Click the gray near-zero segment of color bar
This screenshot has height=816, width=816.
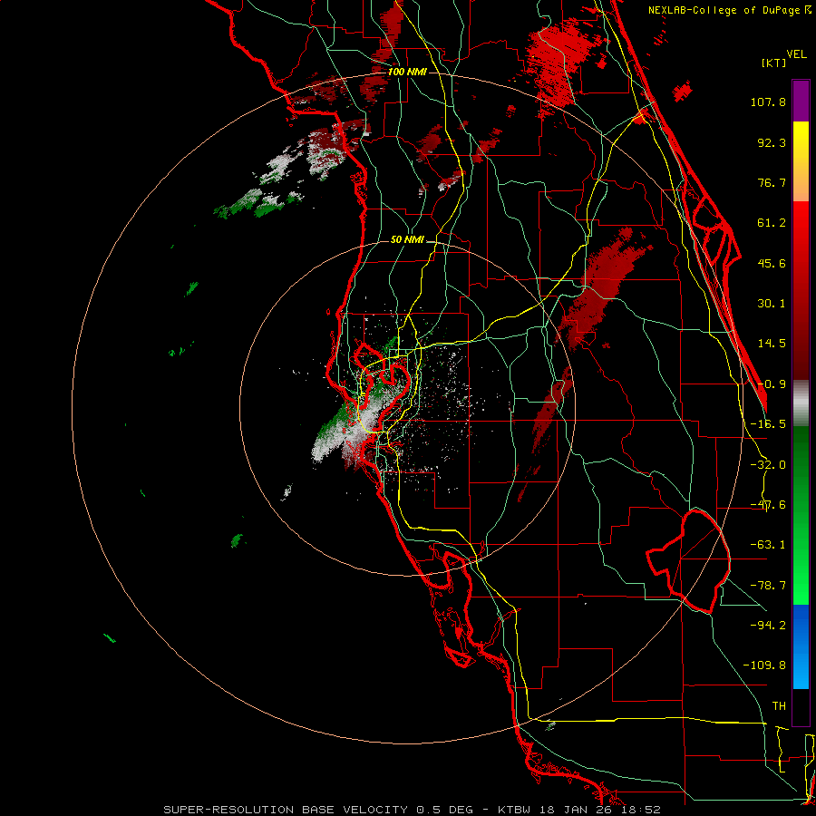coord(801,403)
